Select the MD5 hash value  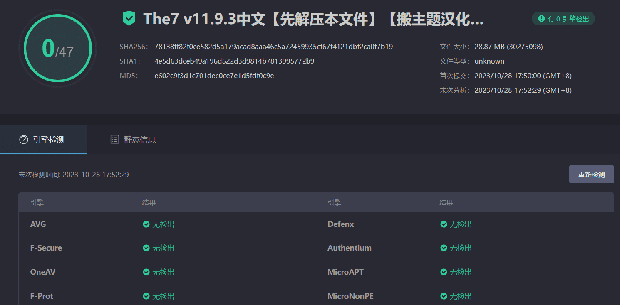(x=214, y=76)
